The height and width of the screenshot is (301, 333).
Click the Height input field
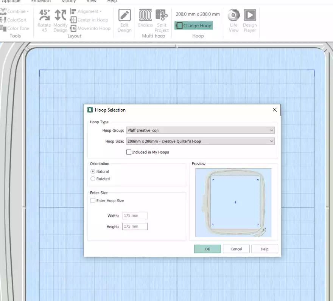(135, 227)
